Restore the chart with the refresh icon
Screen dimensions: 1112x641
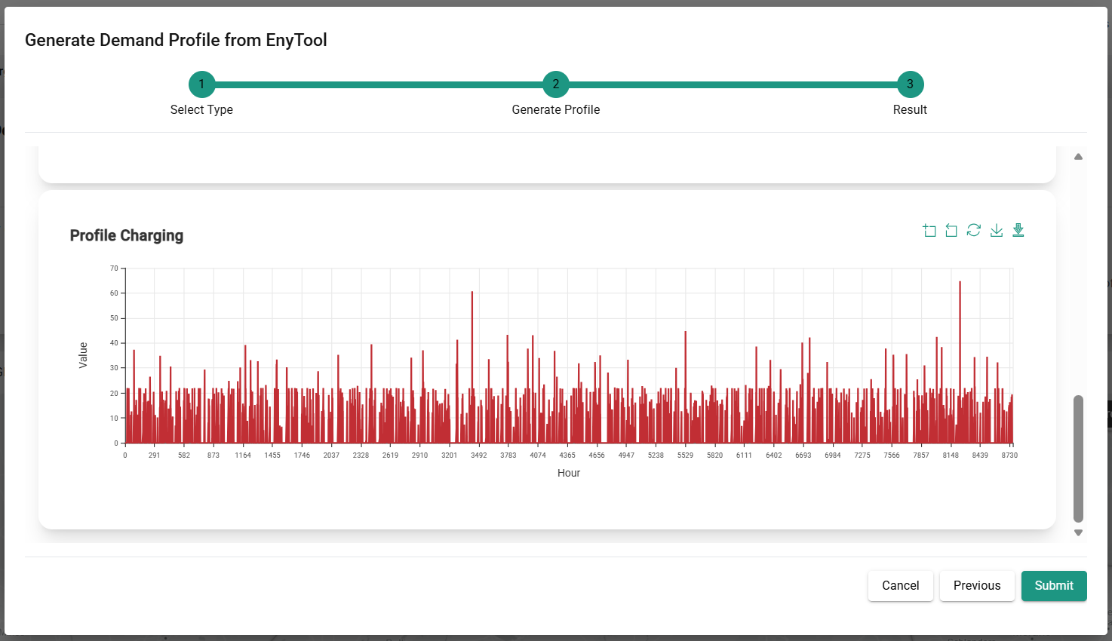coord(974,230)
